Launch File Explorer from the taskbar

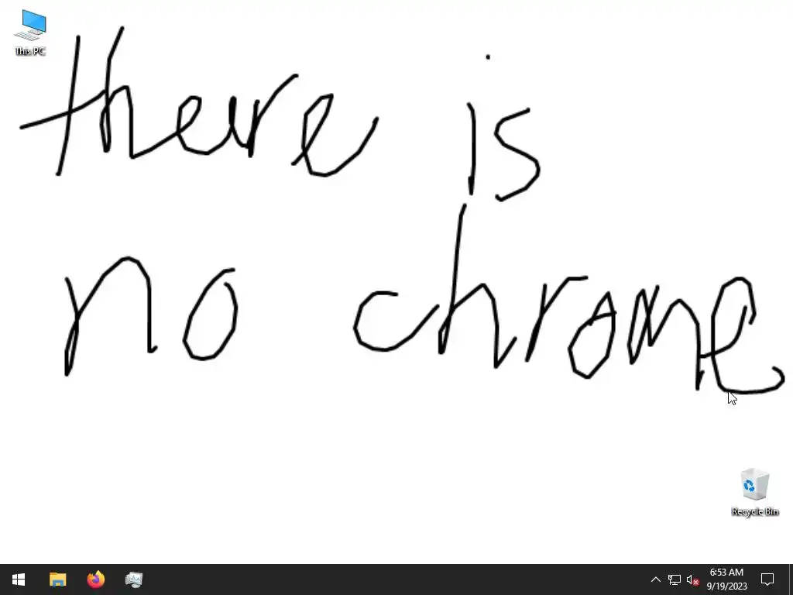click(57, 580)
